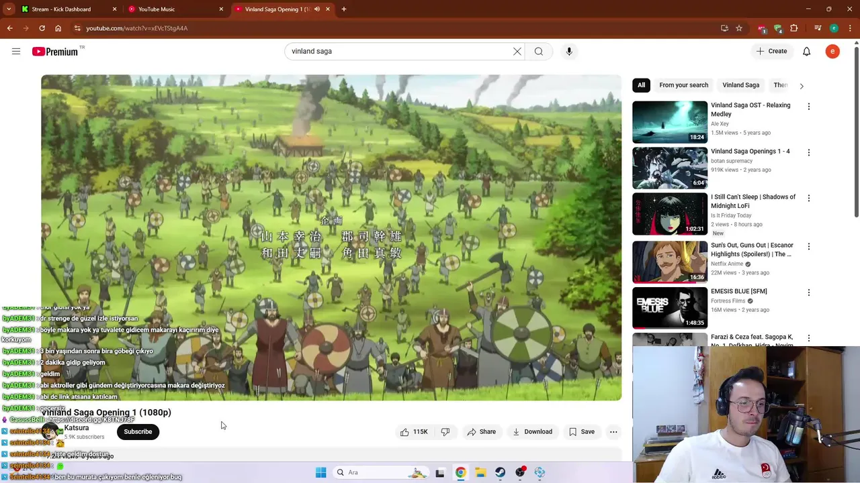Open the Windows Start menu
The width and height of the screenshot is (860, 483).
321,472
